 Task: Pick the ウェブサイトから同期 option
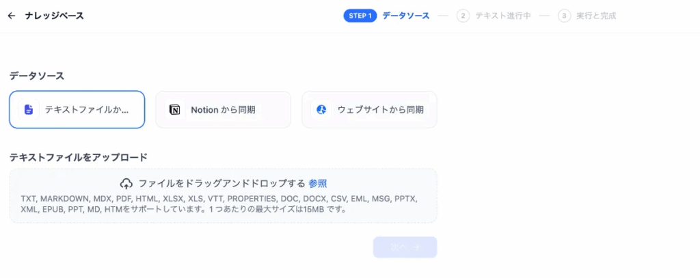pos(369,109)
